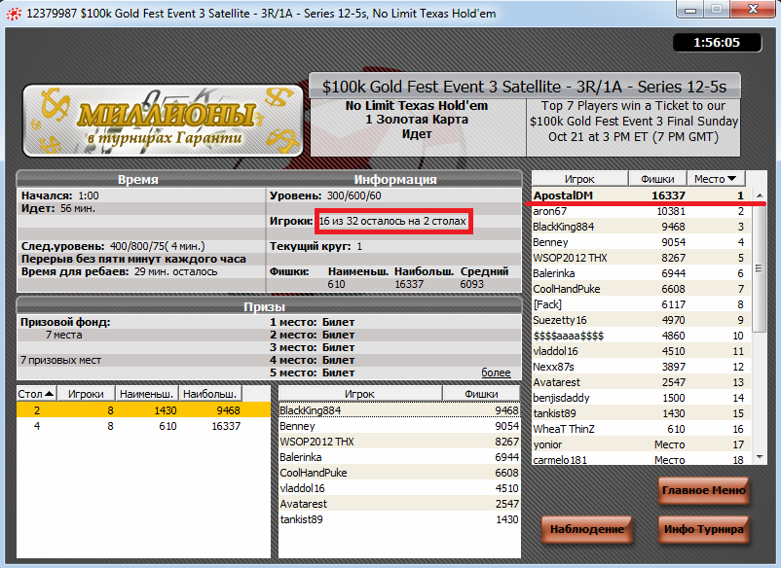Click the Уровень 300/600/60 value
This screenshot has width=781, height=568.
353,195
